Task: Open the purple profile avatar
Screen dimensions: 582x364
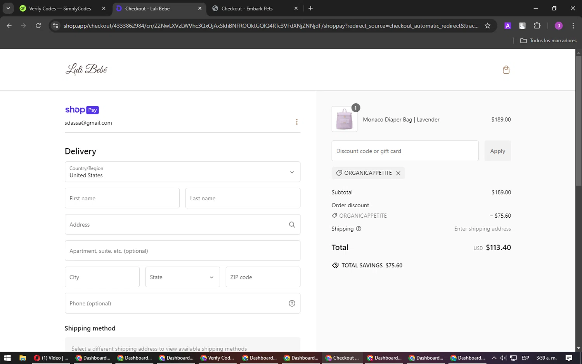Action: pyautogui.click(x=559, y=26)
